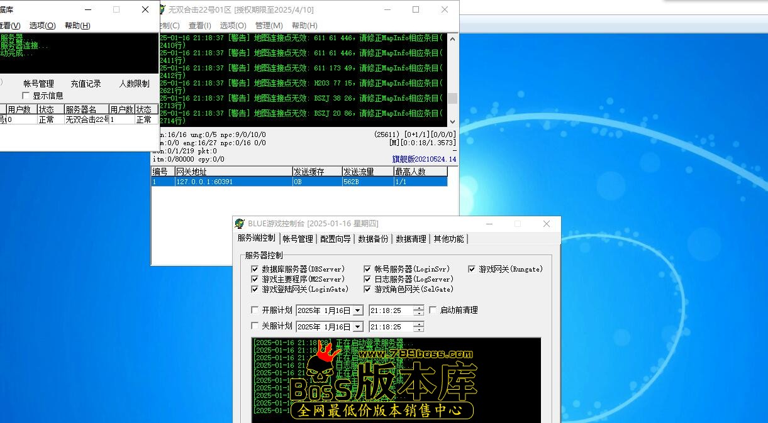Enable the 启动前清理 checkbox
This screenshot has height=423, width=768.
[x=433, y=310]
